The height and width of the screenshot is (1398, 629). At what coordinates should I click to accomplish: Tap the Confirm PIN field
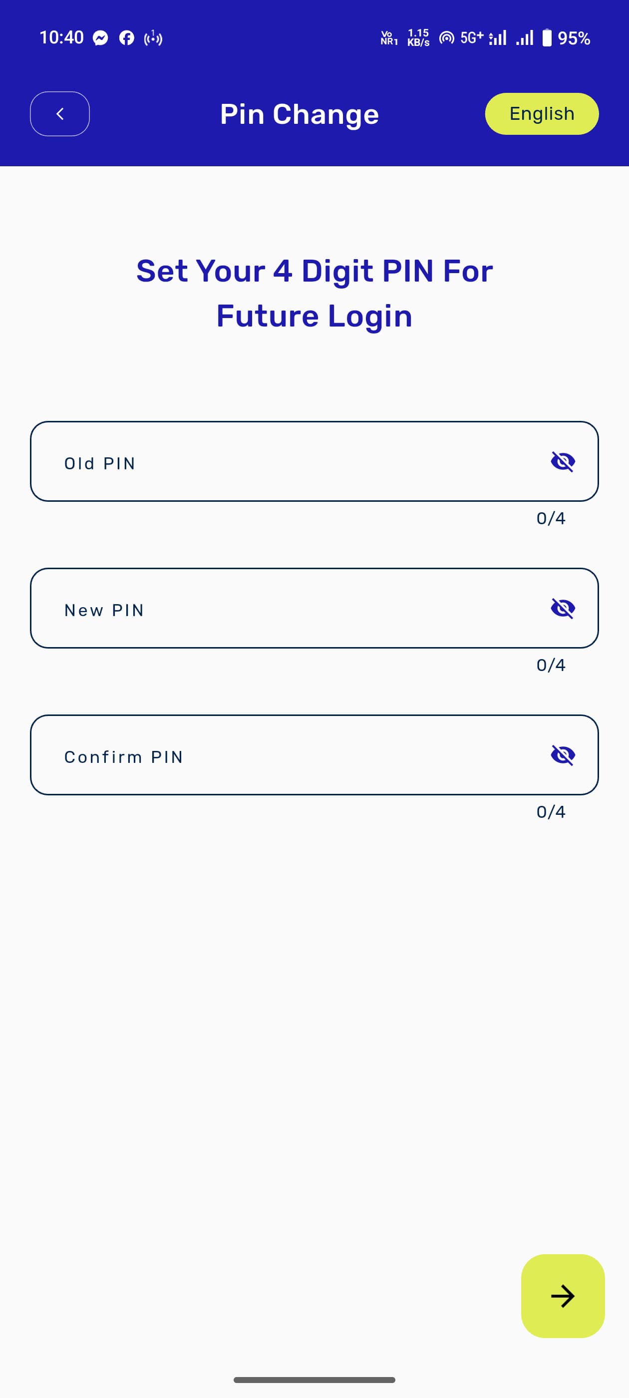click(x=314, y=754)
